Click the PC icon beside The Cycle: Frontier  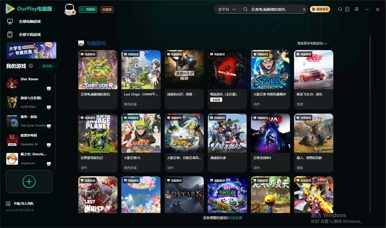[49, 126]
